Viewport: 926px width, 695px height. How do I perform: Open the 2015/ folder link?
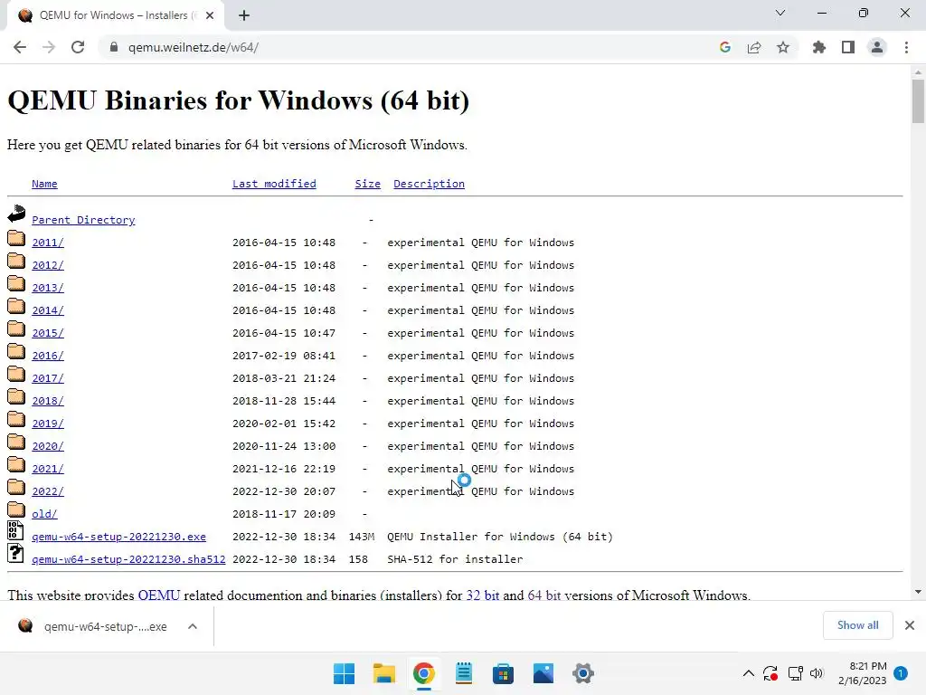[48, 333]
